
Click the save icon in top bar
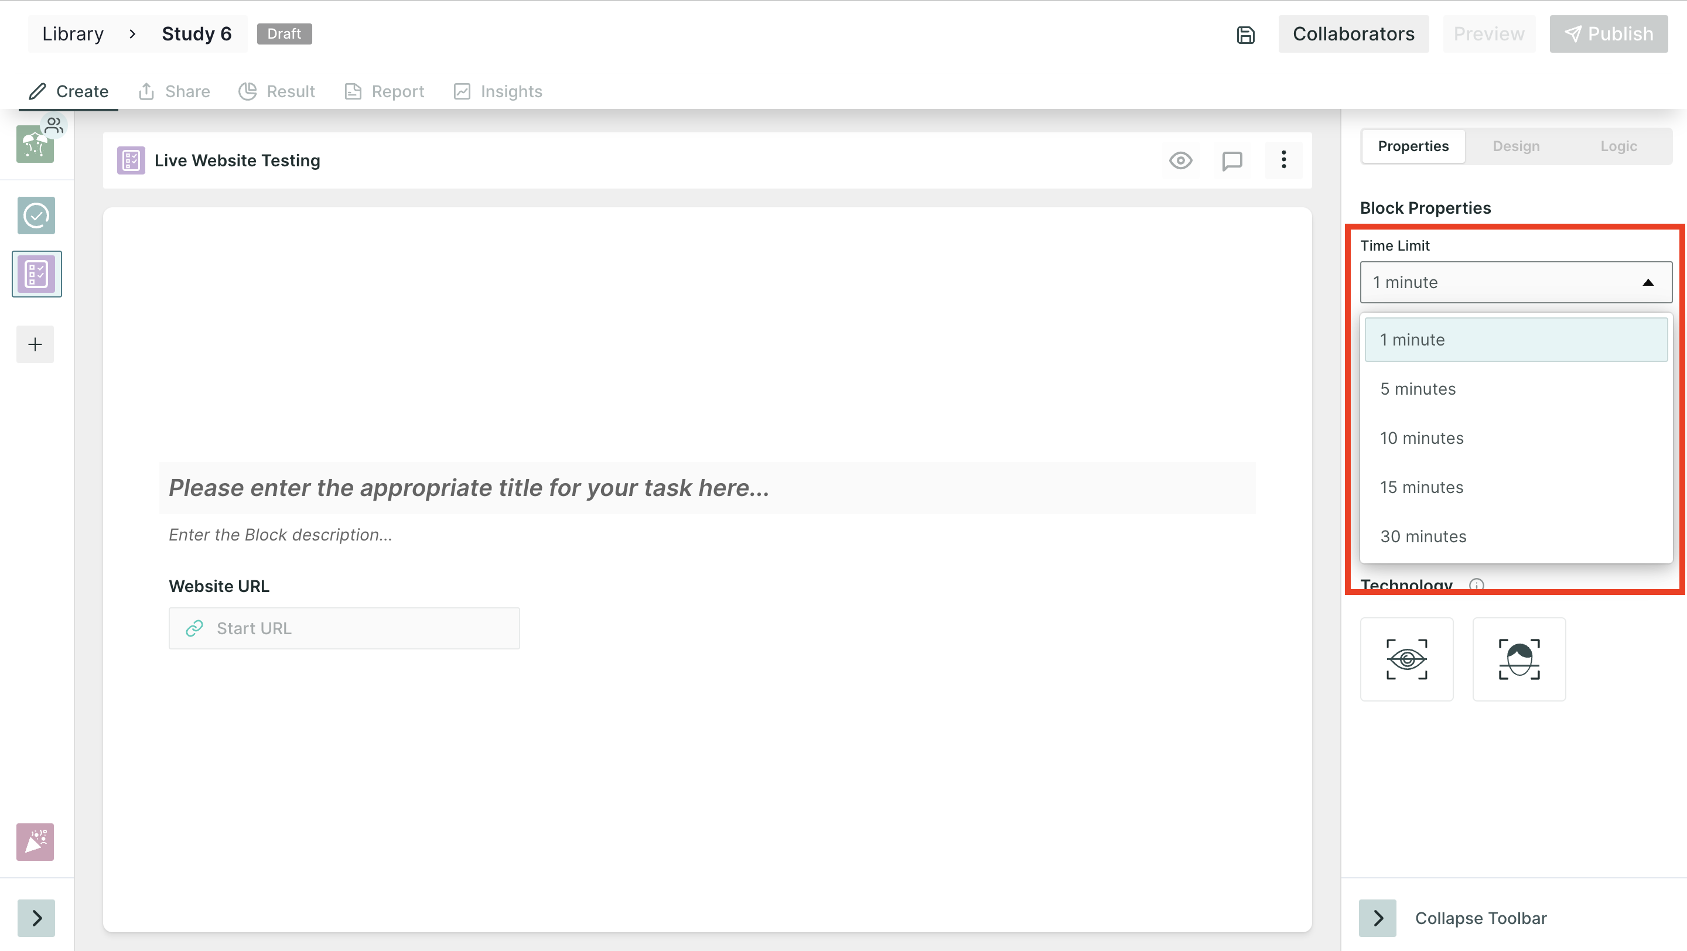[1245, 35]
